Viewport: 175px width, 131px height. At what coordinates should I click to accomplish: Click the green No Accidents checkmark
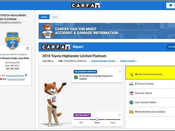point(76,77)
